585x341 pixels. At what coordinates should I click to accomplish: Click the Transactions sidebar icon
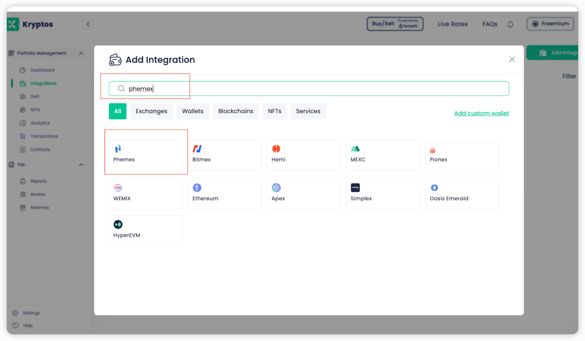pos(22,136)
